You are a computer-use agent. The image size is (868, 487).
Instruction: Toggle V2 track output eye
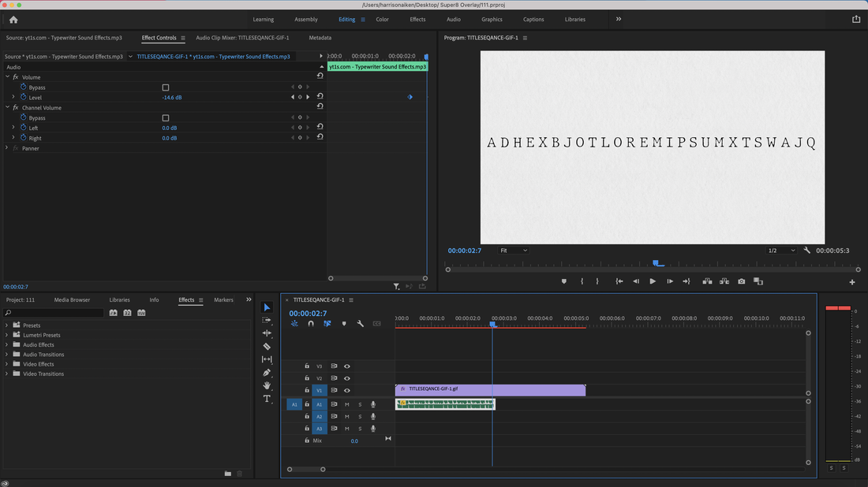click(347, 378)
